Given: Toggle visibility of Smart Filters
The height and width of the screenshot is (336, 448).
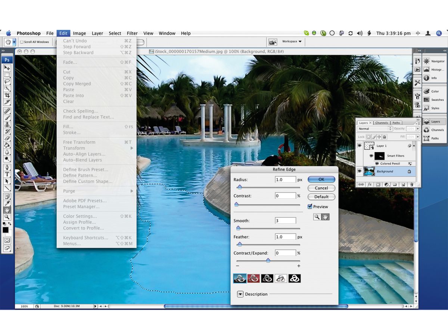Looking at the screenshot, I should [371, 156].
